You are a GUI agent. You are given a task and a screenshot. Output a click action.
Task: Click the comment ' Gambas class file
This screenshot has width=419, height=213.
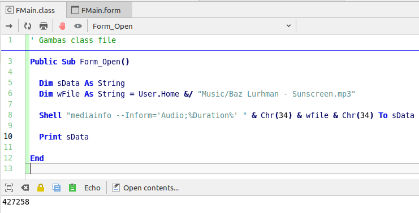click(73, 40)
